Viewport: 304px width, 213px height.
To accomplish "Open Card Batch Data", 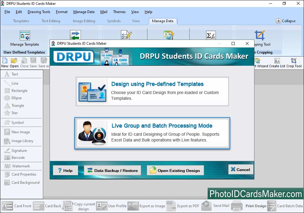I will coord(285,206).
